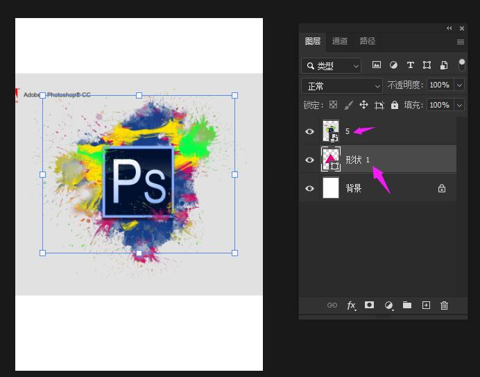This screenshot has width=480, height=377.
Task: Create new fill or adjustment layer
Action: point(388,305)
